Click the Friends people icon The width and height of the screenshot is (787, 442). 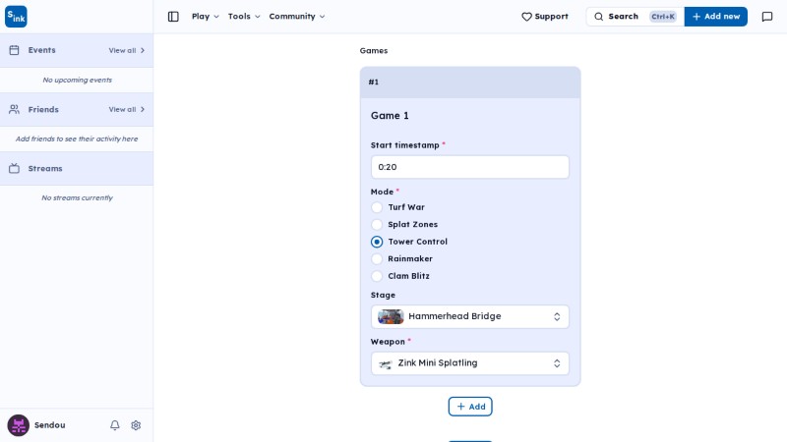(14, 109)
